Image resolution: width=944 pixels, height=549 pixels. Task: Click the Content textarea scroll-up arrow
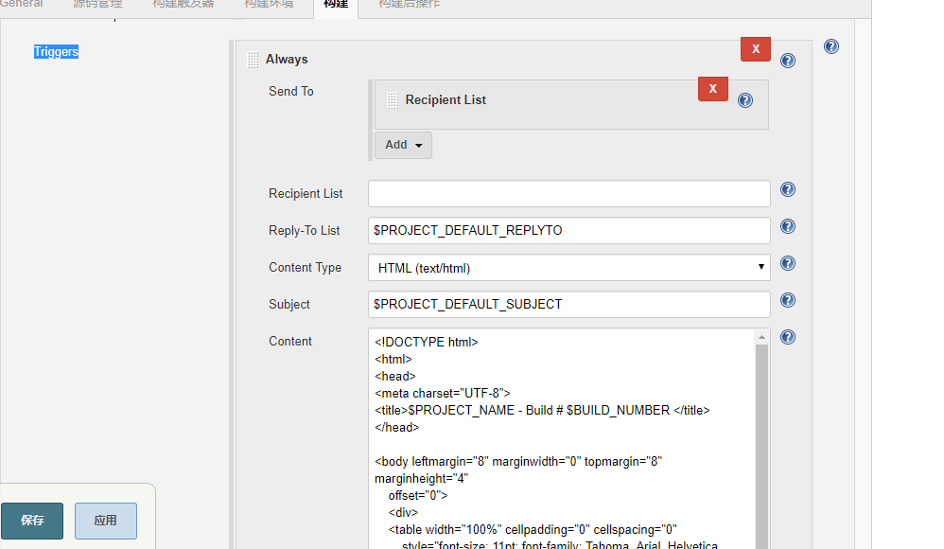[761, 337]
